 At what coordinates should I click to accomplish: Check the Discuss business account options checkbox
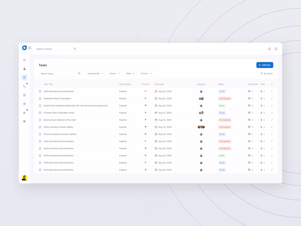coord(40,134)
